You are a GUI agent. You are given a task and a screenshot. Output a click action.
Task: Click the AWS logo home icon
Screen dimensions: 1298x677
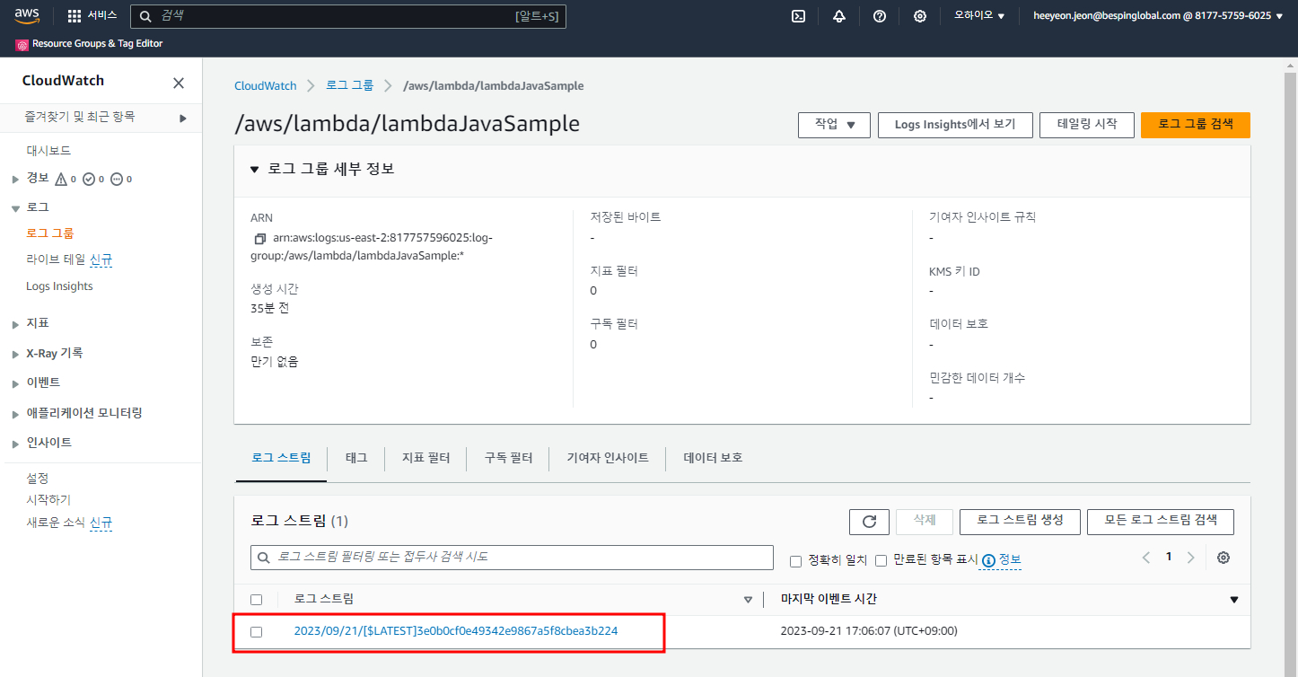[27, 15]
